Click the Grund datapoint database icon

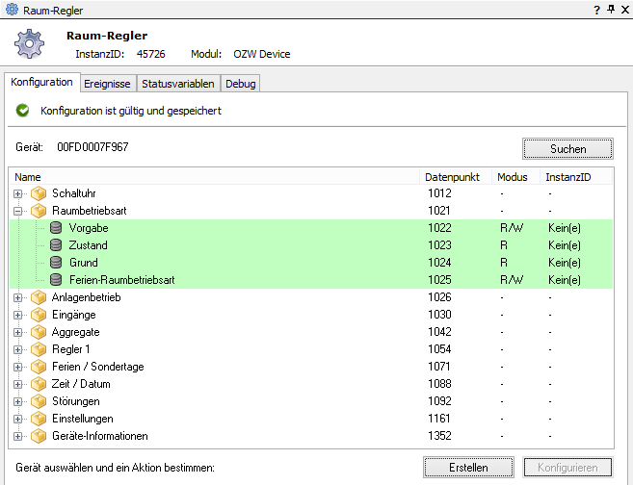(x=56, y=263)
